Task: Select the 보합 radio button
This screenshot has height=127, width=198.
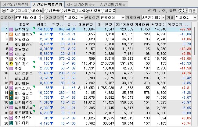Action: (76, 11)
